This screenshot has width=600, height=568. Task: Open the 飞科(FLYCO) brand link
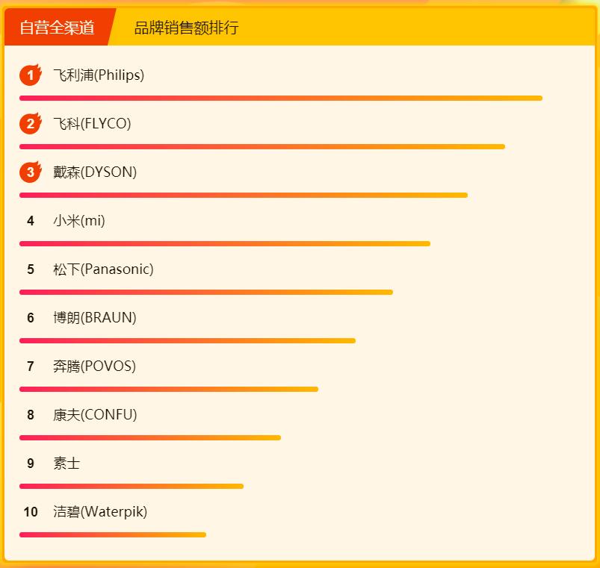click(92, 124)
